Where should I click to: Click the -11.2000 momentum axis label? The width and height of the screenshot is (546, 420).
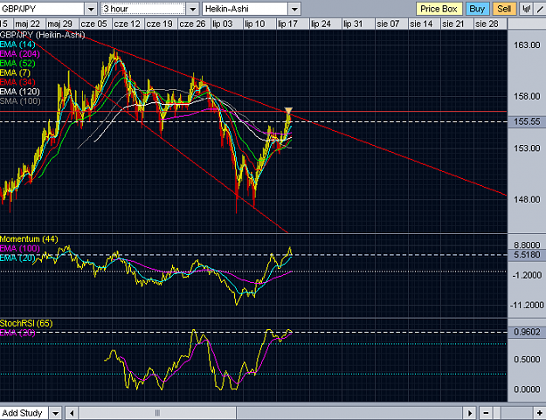(527, 305)
